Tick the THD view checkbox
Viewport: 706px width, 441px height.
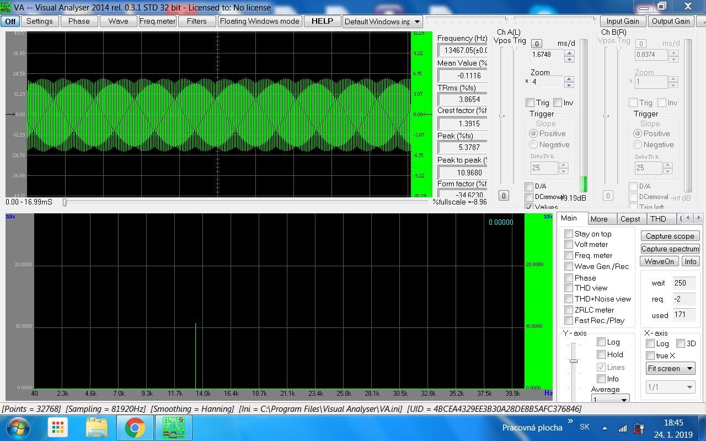pos(569,288)
